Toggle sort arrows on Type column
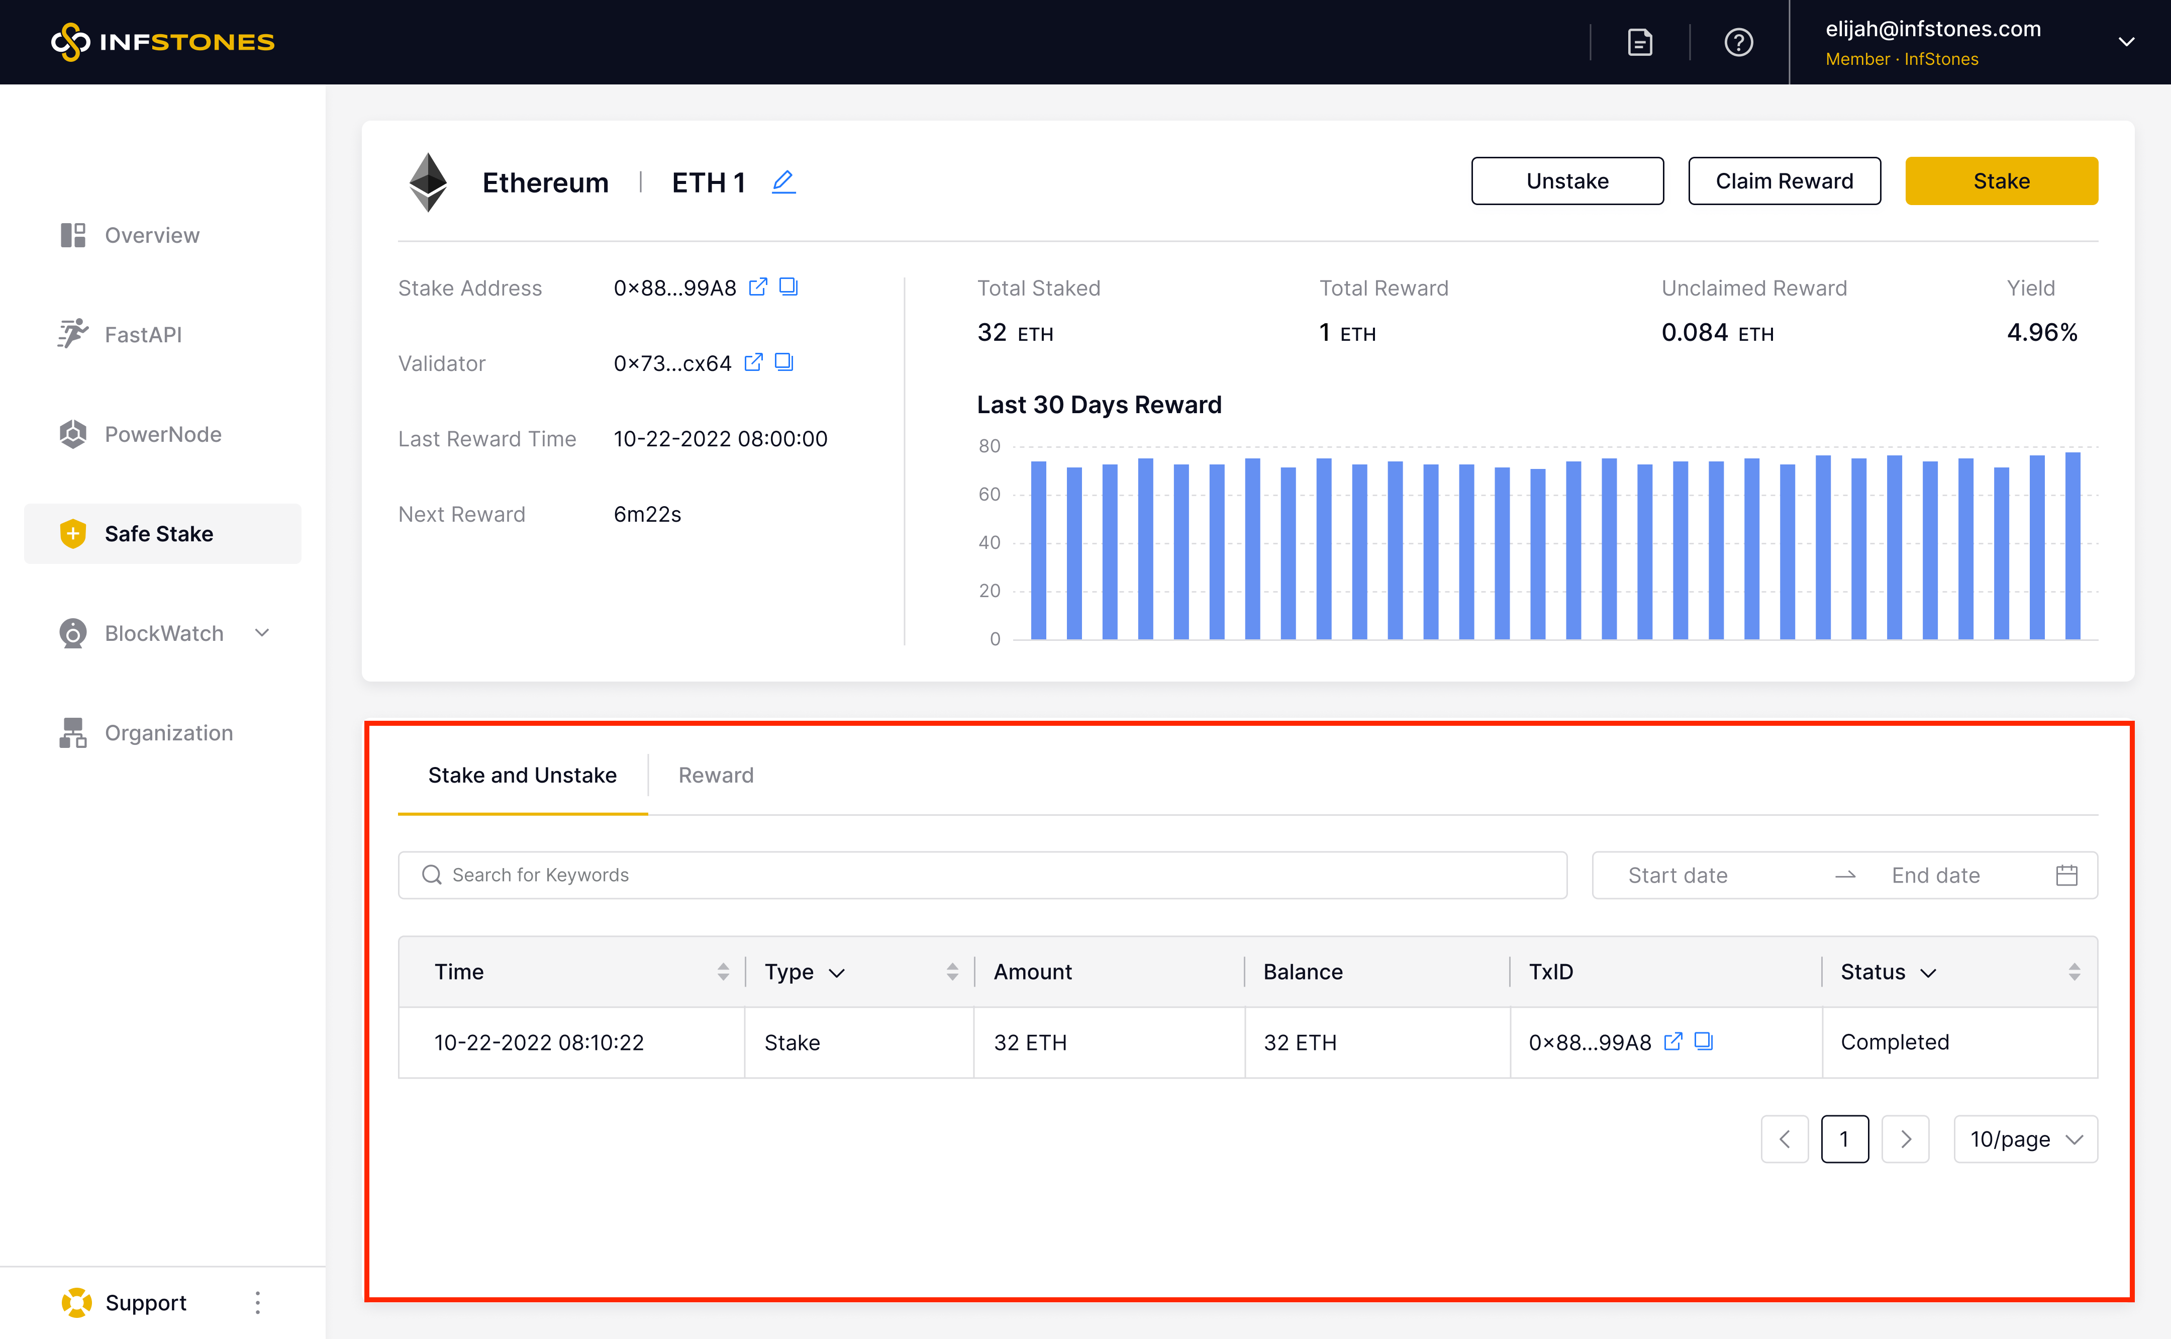 (x=952, y=972)
